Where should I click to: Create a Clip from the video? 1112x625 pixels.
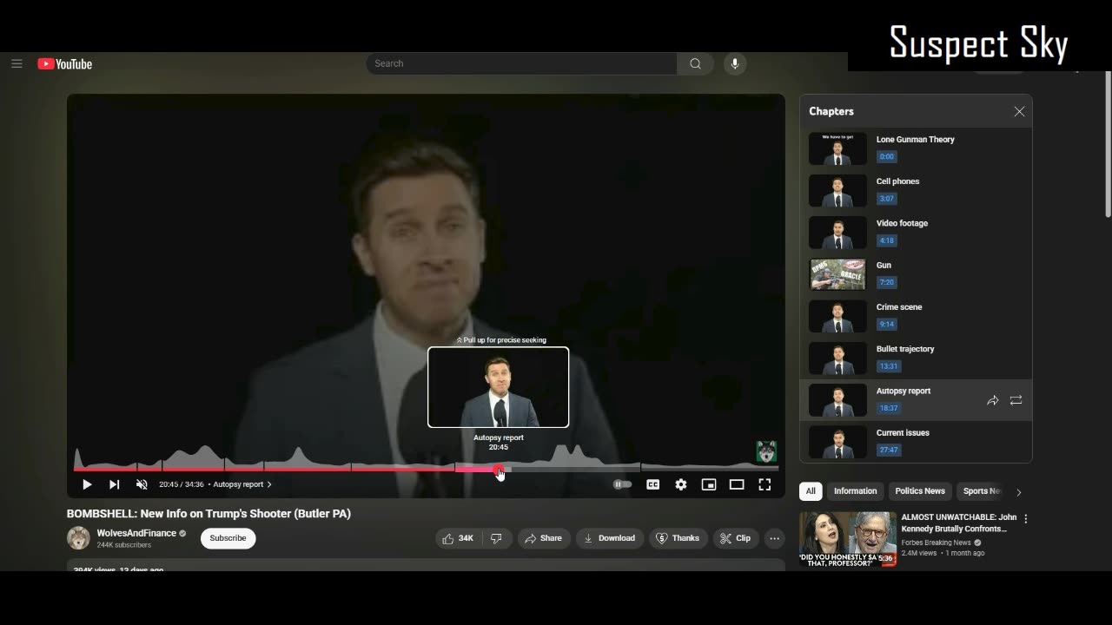pyautogui.click(x=736, y=538)
